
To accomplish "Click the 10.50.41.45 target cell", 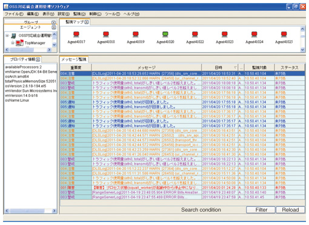I will [259, 197].
